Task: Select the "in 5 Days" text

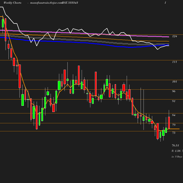Action: [x=177, y=157]
